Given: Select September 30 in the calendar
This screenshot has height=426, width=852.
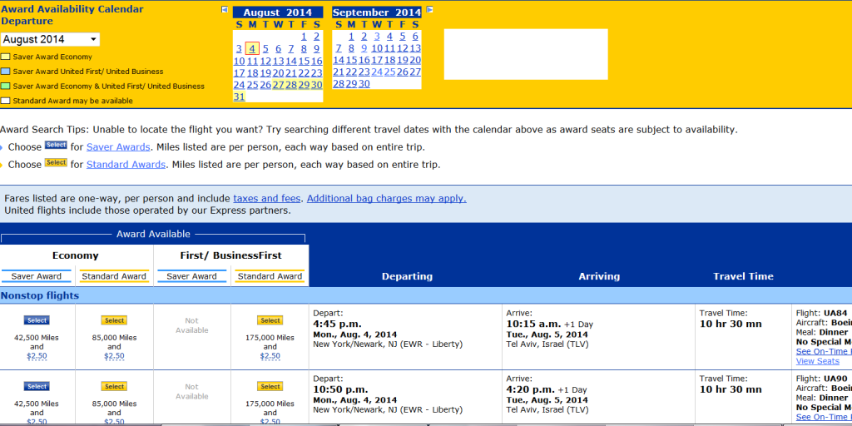Looking at the screenshot, I should click(364, 84).
